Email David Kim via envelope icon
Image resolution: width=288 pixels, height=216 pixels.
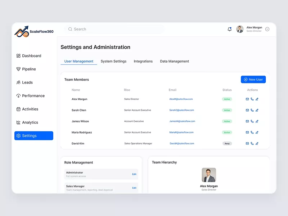(x=247, y=143)
